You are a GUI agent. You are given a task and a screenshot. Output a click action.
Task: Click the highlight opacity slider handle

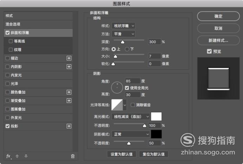tap(144, 126)
